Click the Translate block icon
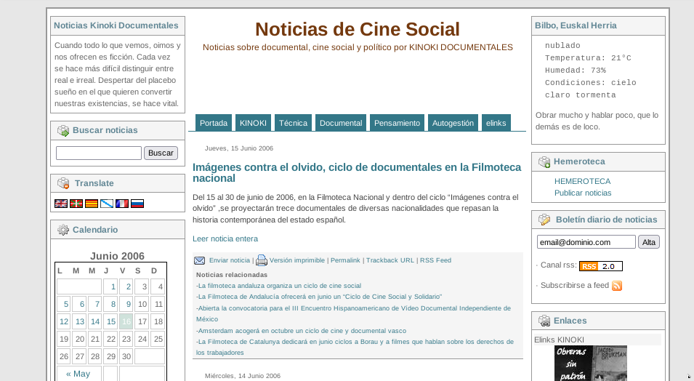 (63, 183)
